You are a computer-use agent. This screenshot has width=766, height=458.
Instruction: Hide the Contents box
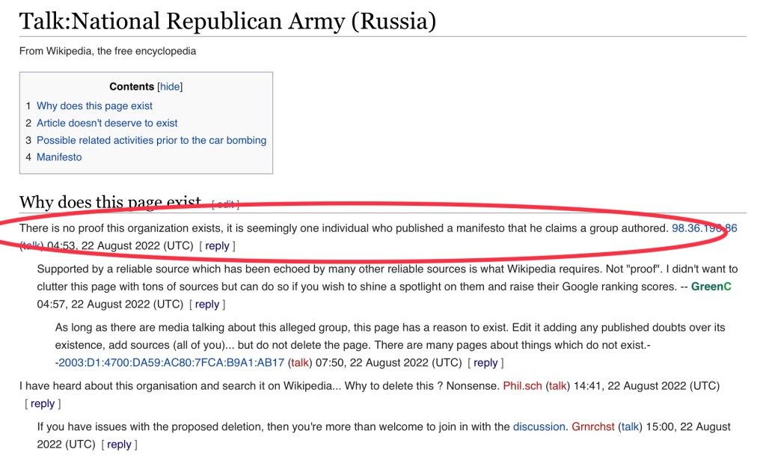[170, 87]
